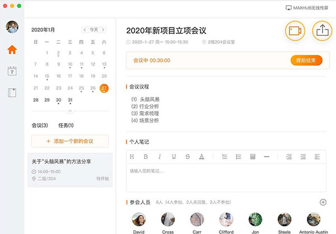Select the text color (A) tool
Screen dimensions: 336x234
pos(202,156)
